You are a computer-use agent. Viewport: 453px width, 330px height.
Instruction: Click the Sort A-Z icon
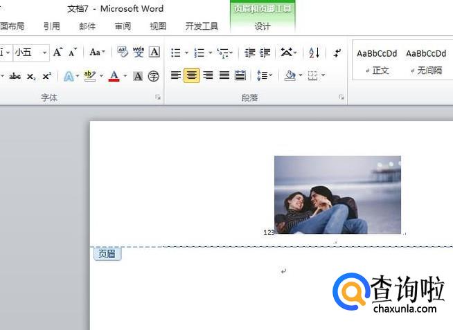[x=314, y=53]
